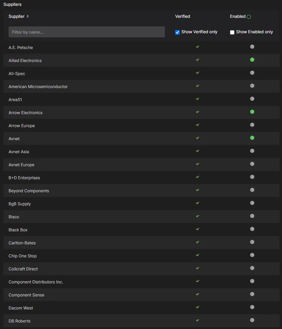Image resolution: width=282 pixels, height=329 pixels.
Task: Tick the Show Enabled only checkbox
Action: [x=232, y=32]
